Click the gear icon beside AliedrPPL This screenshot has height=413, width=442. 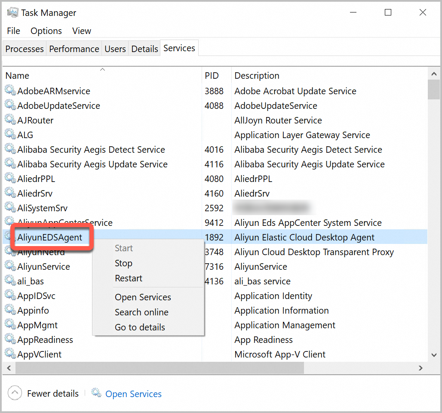10,179
